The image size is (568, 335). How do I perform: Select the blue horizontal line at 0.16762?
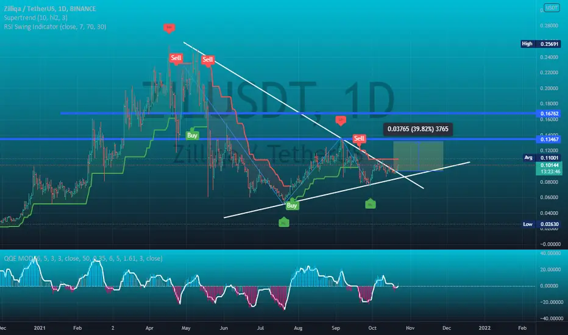point(298,113)
